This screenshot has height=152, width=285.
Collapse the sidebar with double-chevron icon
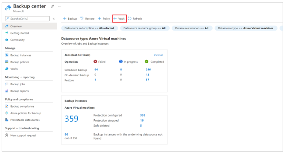pyautogui.click(x=53, y=19)
